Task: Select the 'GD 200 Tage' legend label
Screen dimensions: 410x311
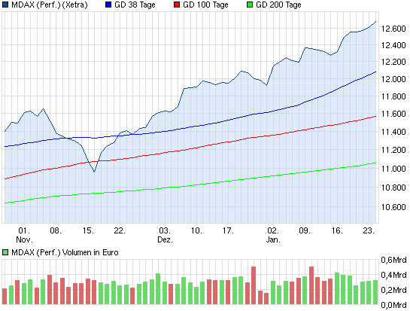Action: pyautogui.click(x=278, y=5)
